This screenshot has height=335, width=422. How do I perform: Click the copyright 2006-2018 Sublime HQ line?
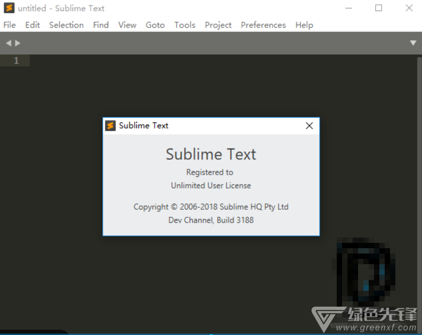point(211,207)
